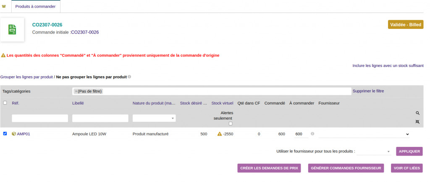Sort by 'Stock virtuel' column header

(x=222, y=103)
